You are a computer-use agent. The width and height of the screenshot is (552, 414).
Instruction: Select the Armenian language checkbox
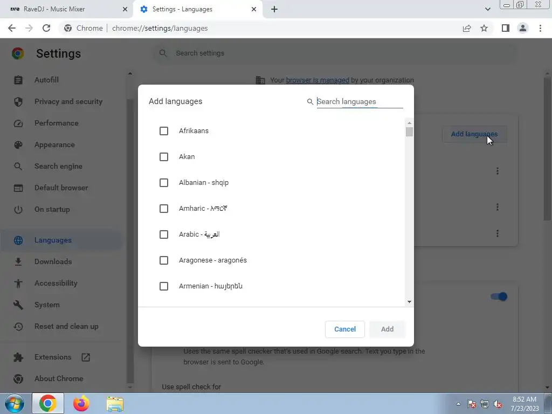[164, 286]
